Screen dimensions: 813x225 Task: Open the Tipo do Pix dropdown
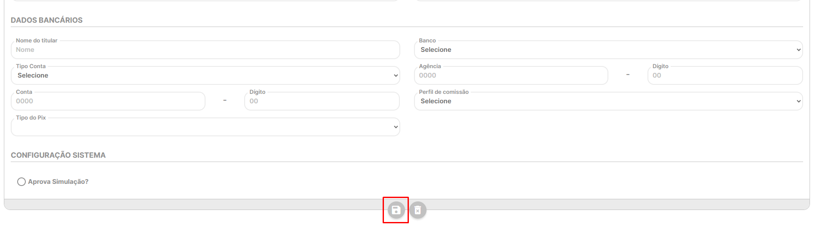(205, 127)
